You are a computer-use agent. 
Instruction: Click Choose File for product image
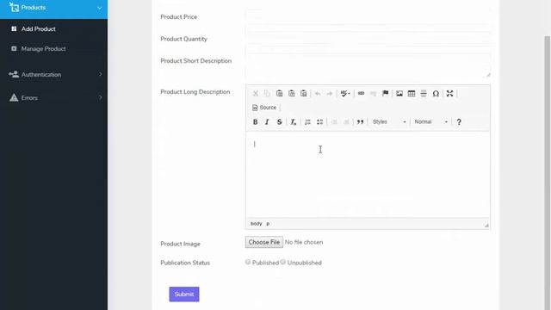264,242
